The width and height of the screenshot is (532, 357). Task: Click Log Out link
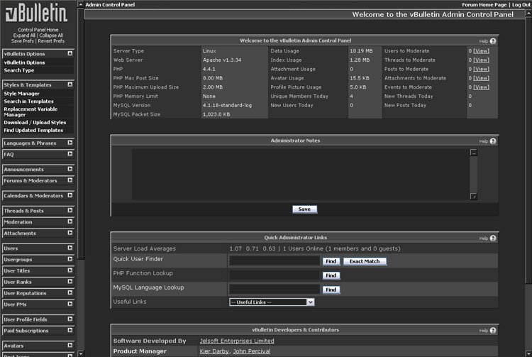point(521,5)
